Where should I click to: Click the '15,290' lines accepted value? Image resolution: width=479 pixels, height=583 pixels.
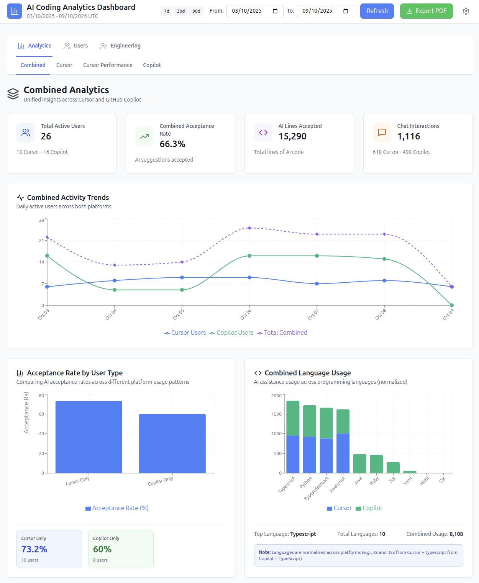pyautogui.click(x=292, y=136)
